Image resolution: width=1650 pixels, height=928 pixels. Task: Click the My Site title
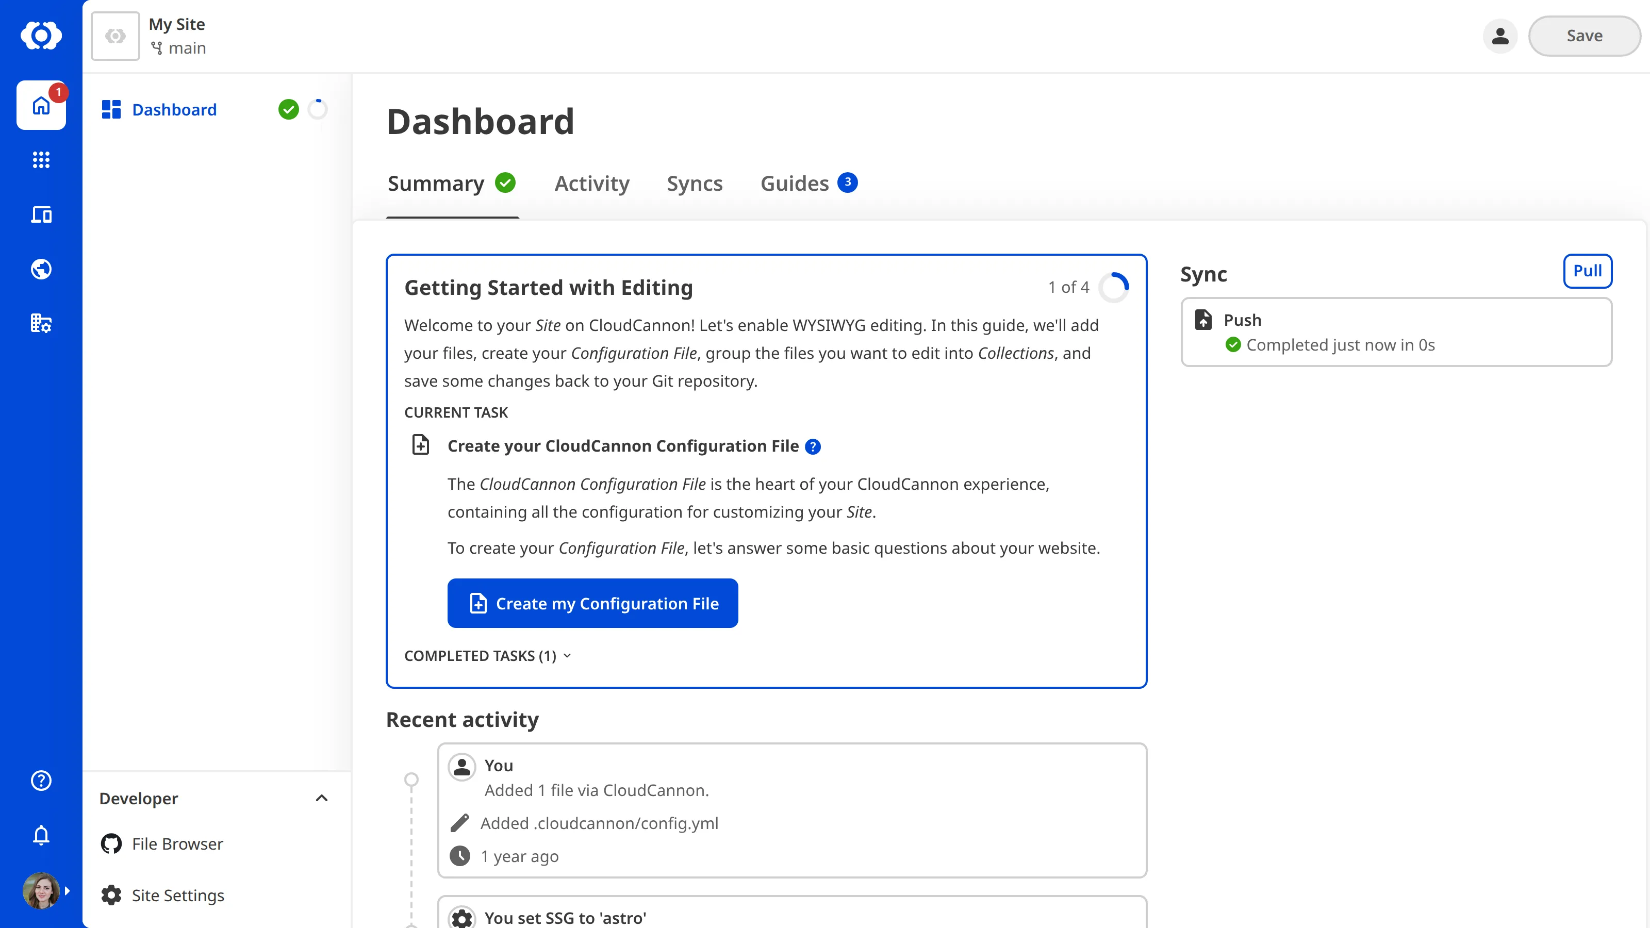point(177,24)
